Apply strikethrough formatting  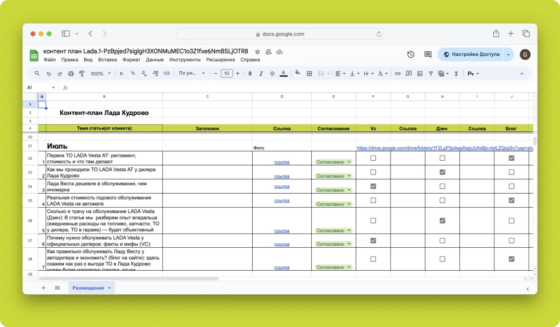[x=272, y=73]
